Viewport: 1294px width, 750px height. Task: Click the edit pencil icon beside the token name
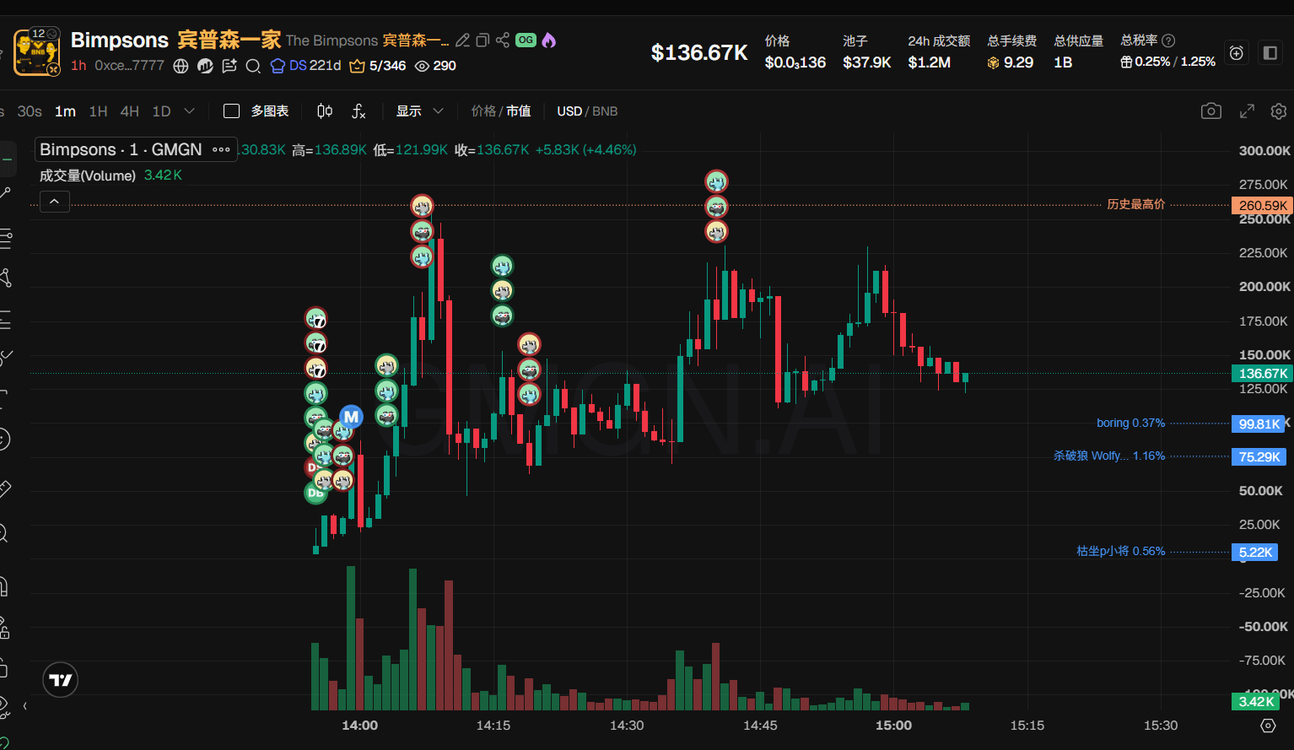click(x=462, y=40)
